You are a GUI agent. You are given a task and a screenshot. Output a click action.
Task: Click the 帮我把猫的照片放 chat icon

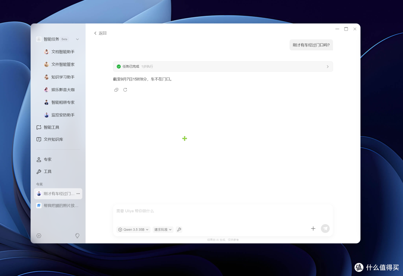click(39, 206)
